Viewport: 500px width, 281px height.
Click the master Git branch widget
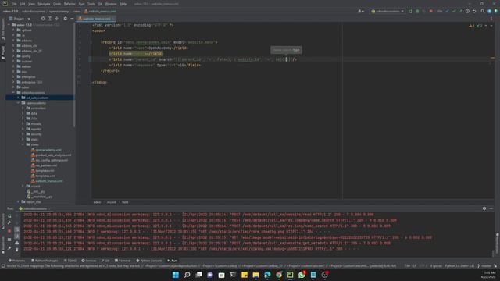(x=484, y=265)
